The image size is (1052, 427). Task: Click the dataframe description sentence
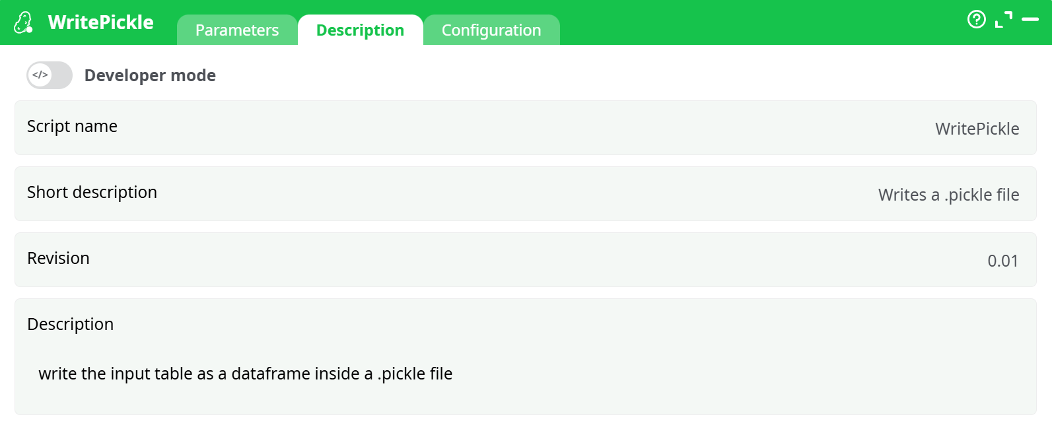246,374
